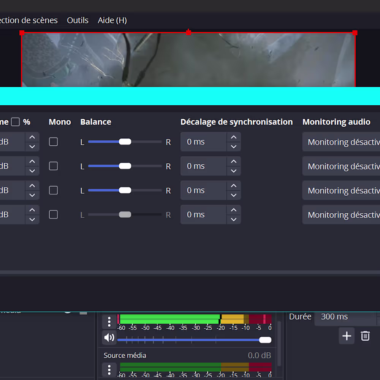Toggle the volume % checkbox in the header
Screen dimensions: 380x380
(15, 122)
